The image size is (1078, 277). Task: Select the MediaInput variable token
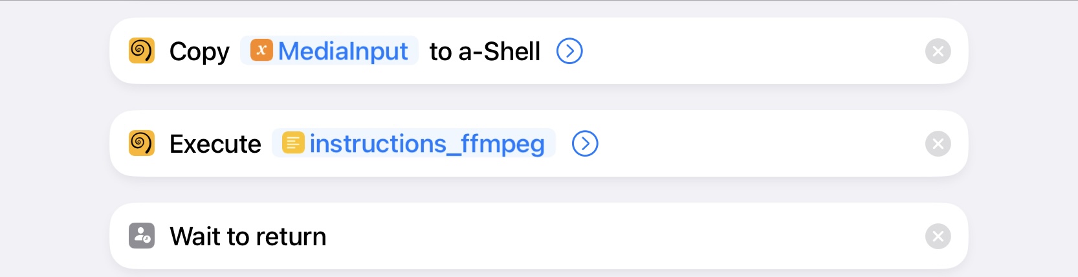click(x=329, y=50)
